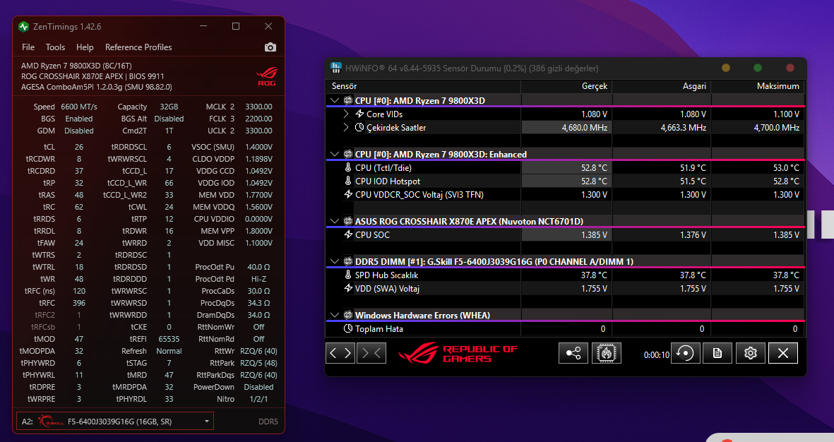Open the ZenTimings Help menu
This screenshot has width=834, height=442.
coord(85,47)
